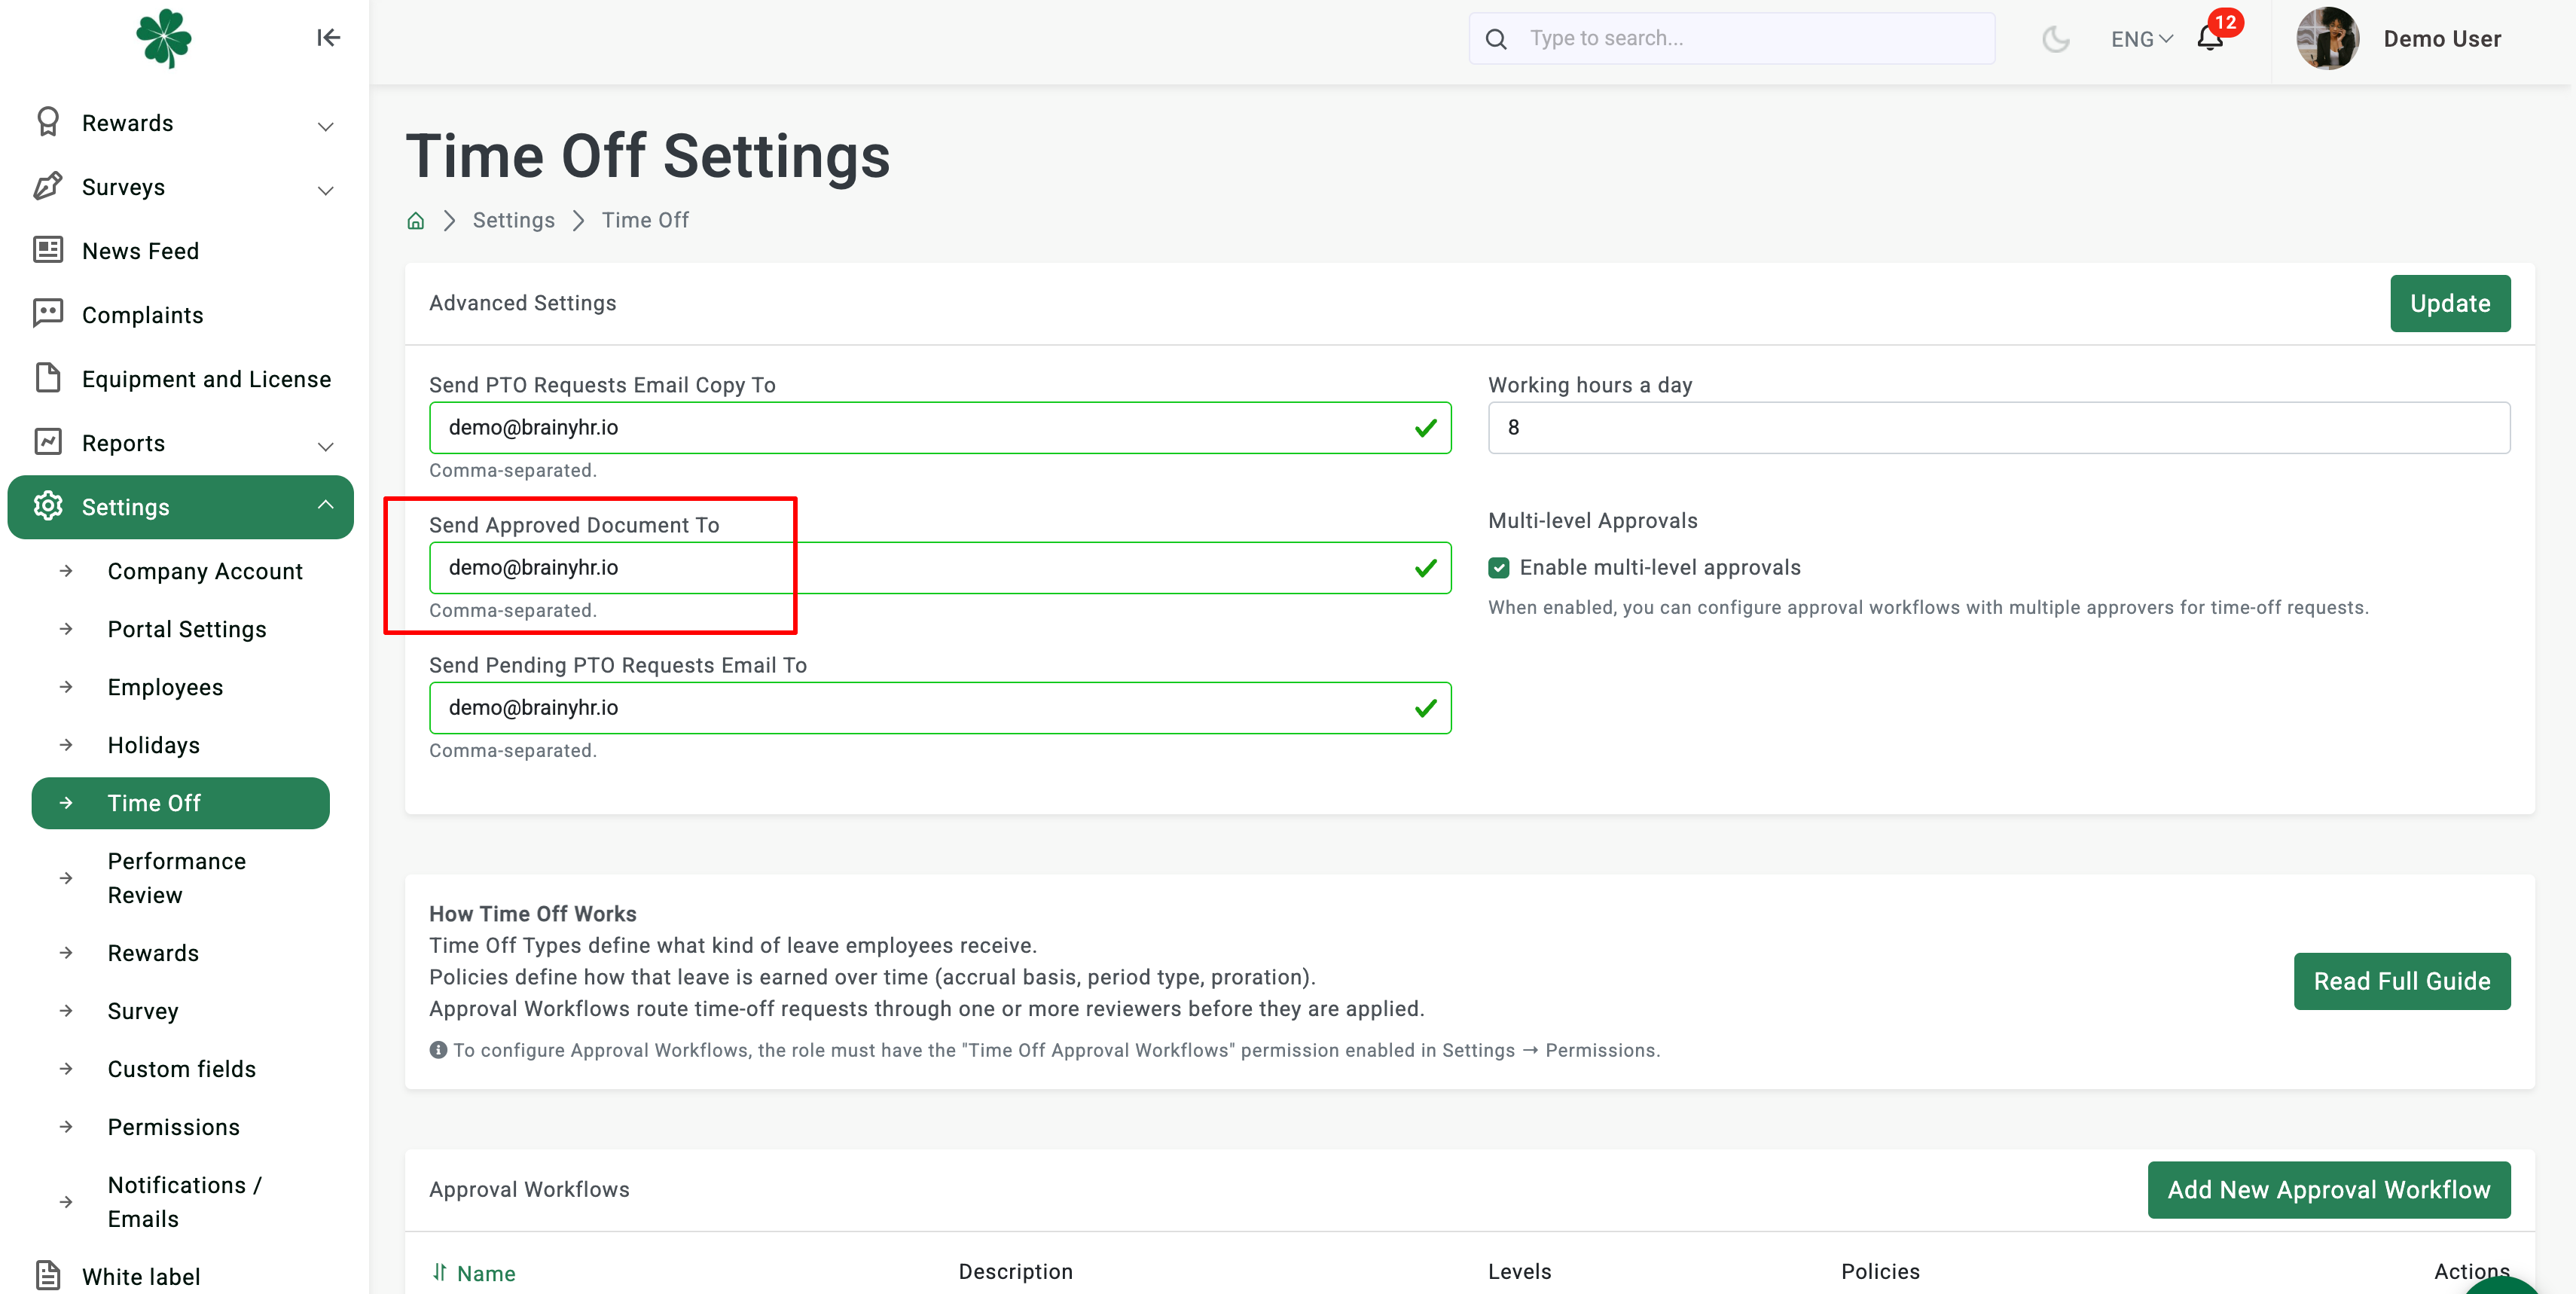Click the Update button
2576x1294 pixels.
2449,303
